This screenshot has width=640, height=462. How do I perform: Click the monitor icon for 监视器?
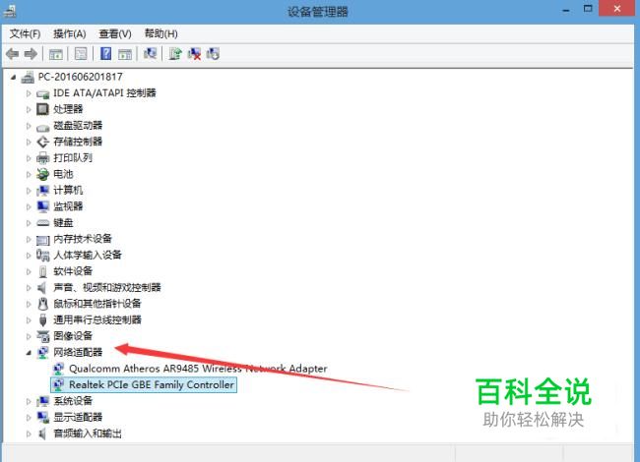pos(43,206)
